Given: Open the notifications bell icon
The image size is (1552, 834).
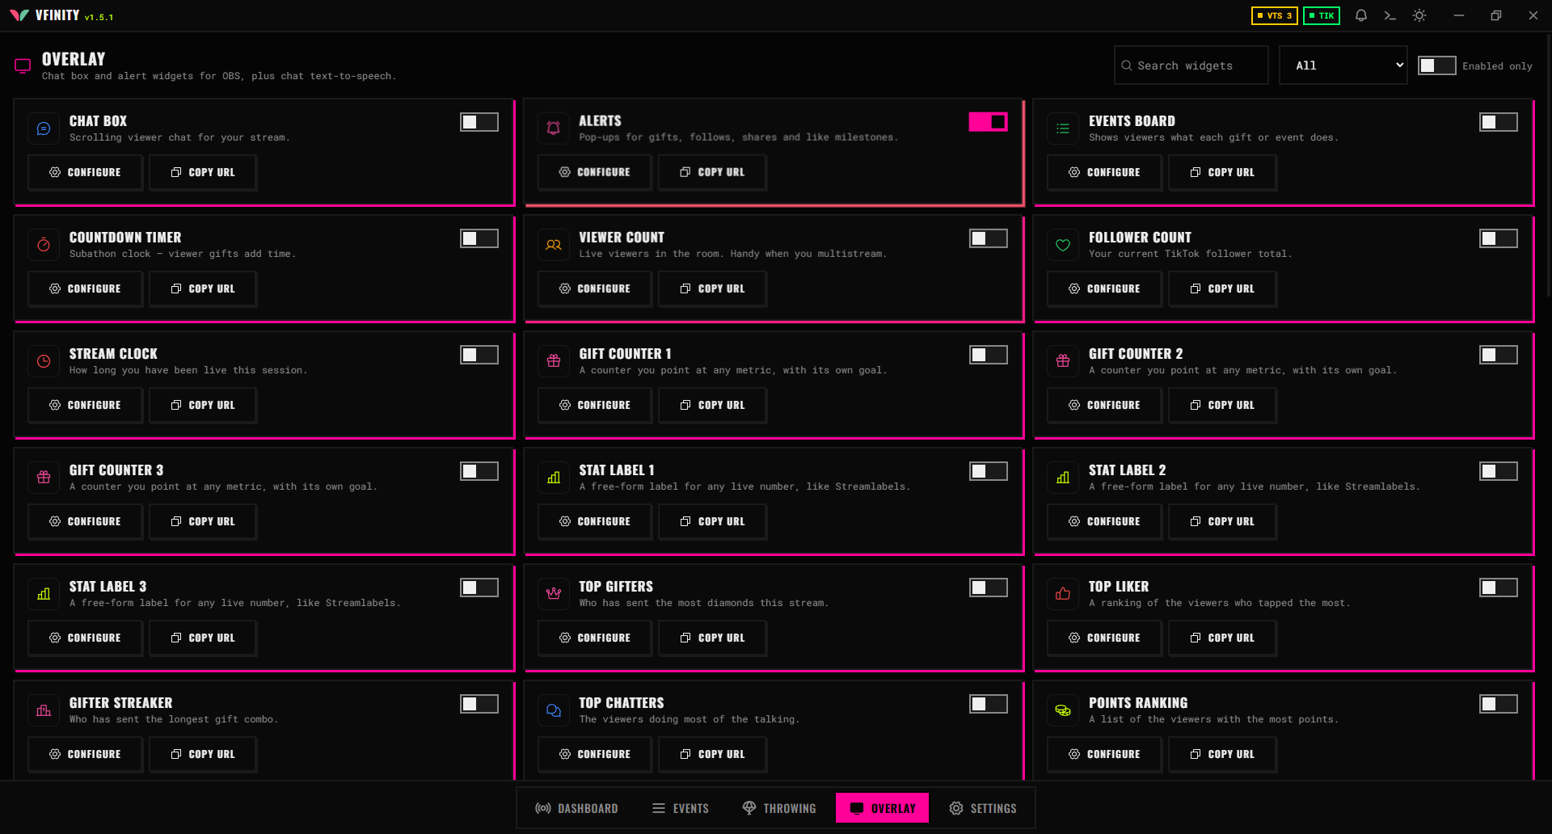Looking at the screenshot, I should [x=1361, y=15].
